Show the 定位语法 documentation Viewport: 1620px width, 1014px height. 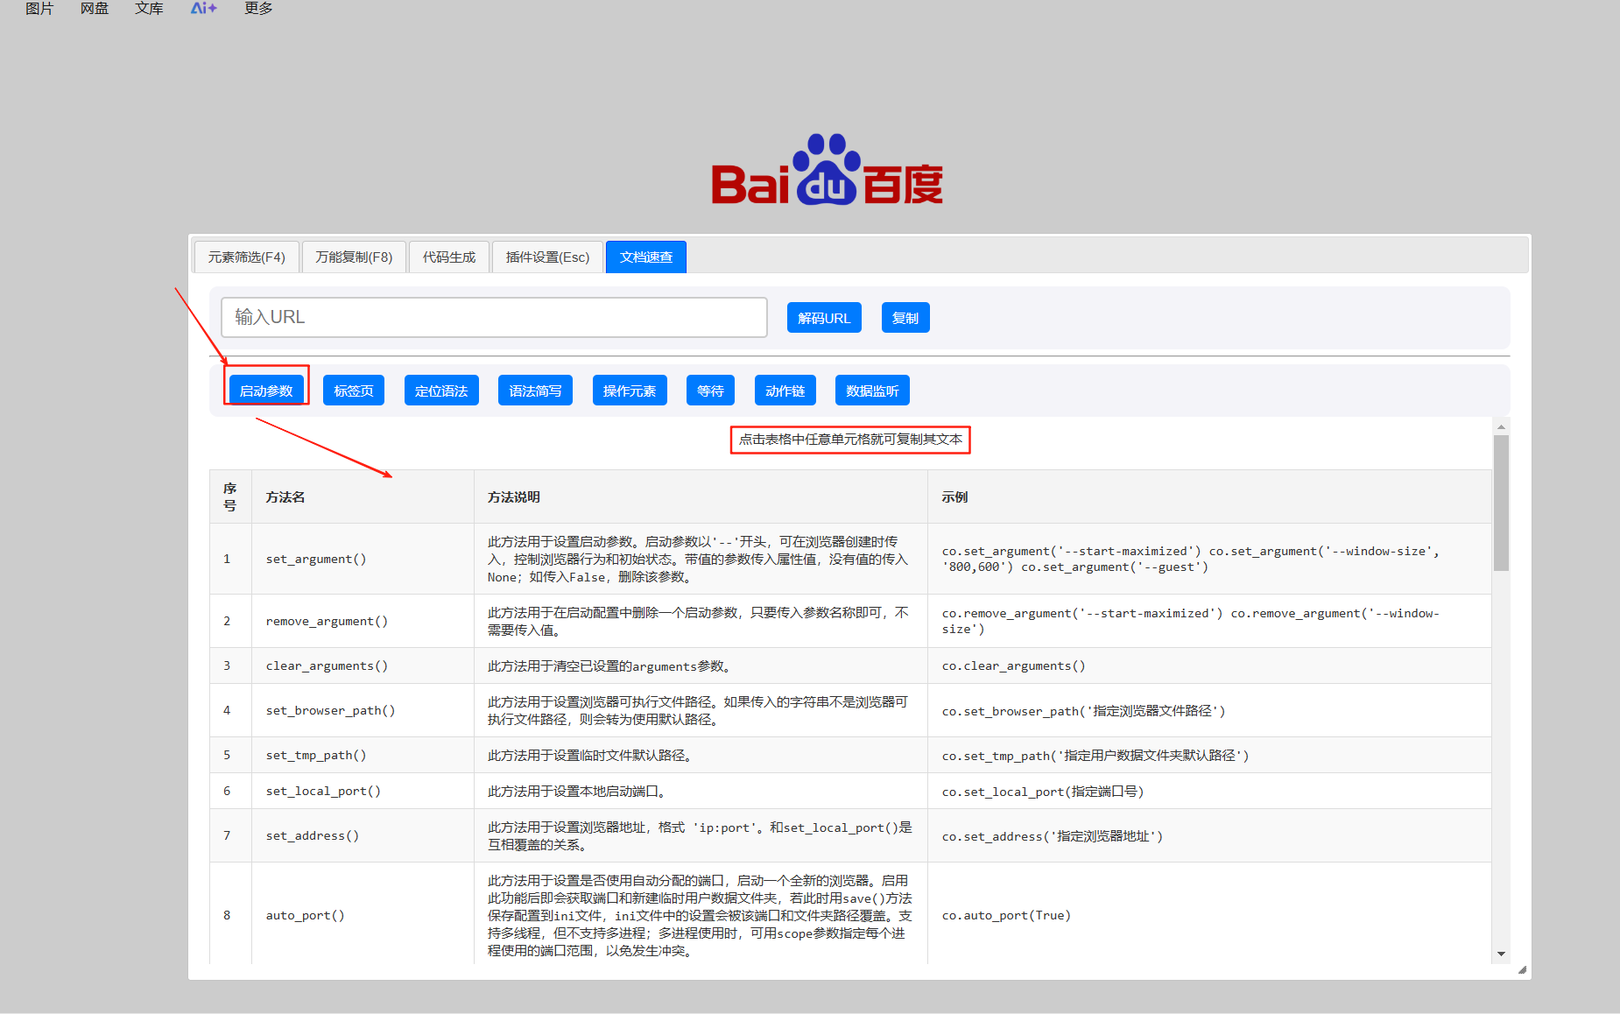[441, 391]
